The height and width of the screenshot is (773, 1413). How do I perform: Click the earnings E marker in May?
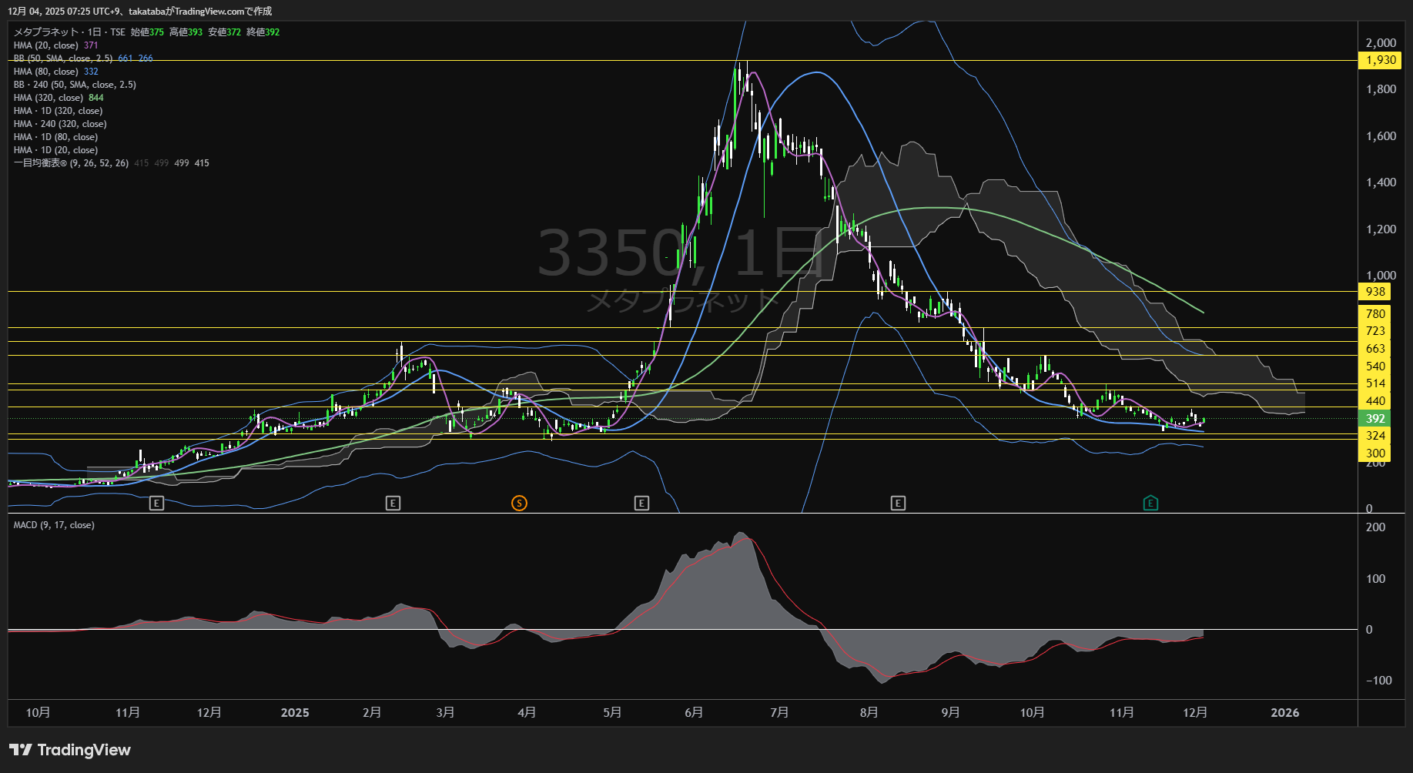[641, 504]
